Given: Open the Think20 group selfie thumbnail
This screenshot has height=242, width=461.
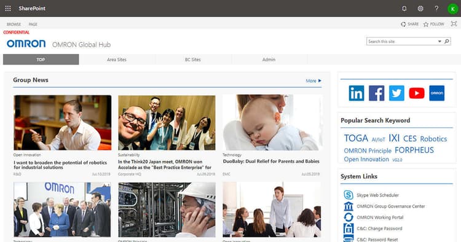Looking at the screenshot, I should click(167, 122).
